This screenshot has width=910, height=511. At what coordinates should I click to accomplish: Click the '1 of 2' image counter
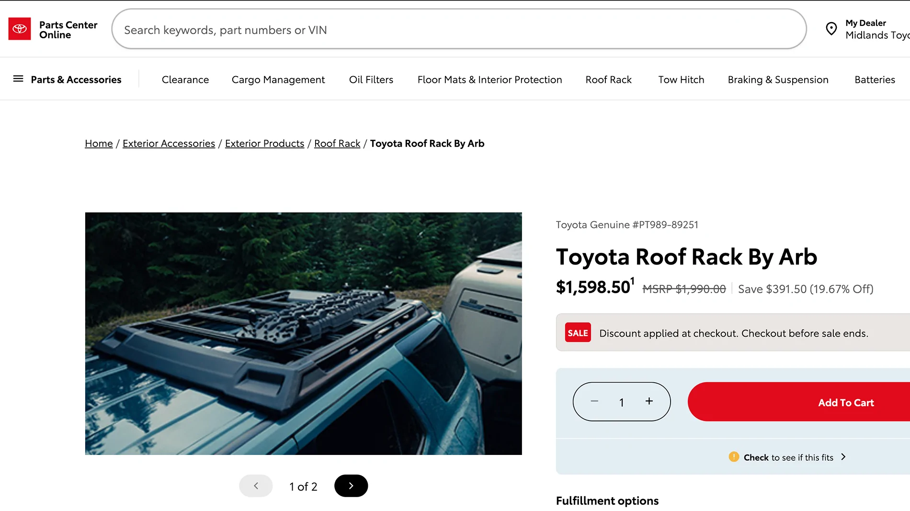(x=303, y=487)
